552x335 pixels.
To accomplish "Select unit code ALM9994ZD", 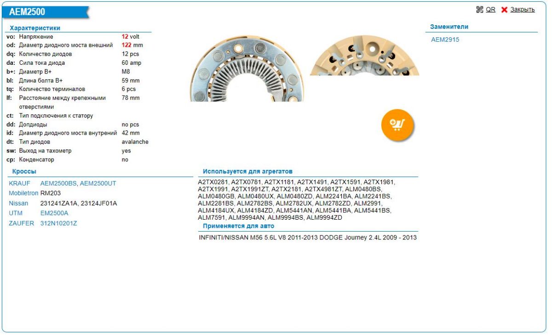I will pos(324,217).
